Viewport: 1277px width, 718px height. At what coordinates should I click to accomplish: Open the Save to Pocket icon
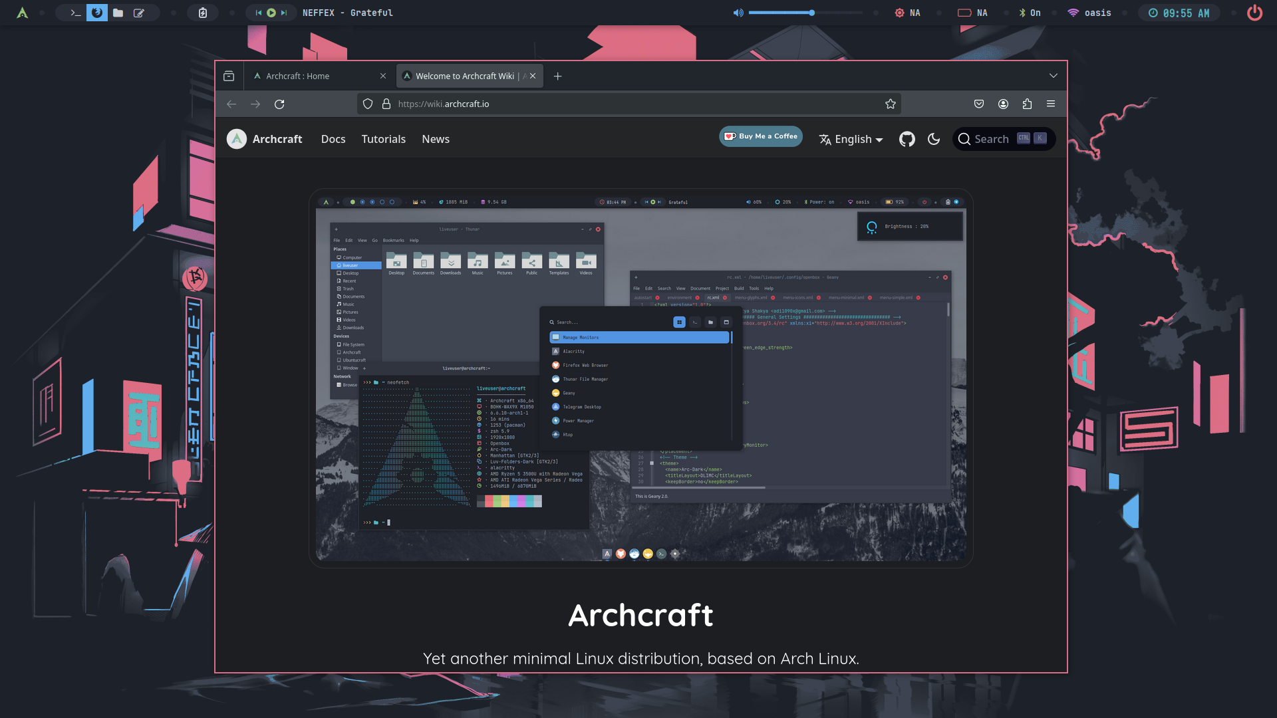click(x=979, y=104)
